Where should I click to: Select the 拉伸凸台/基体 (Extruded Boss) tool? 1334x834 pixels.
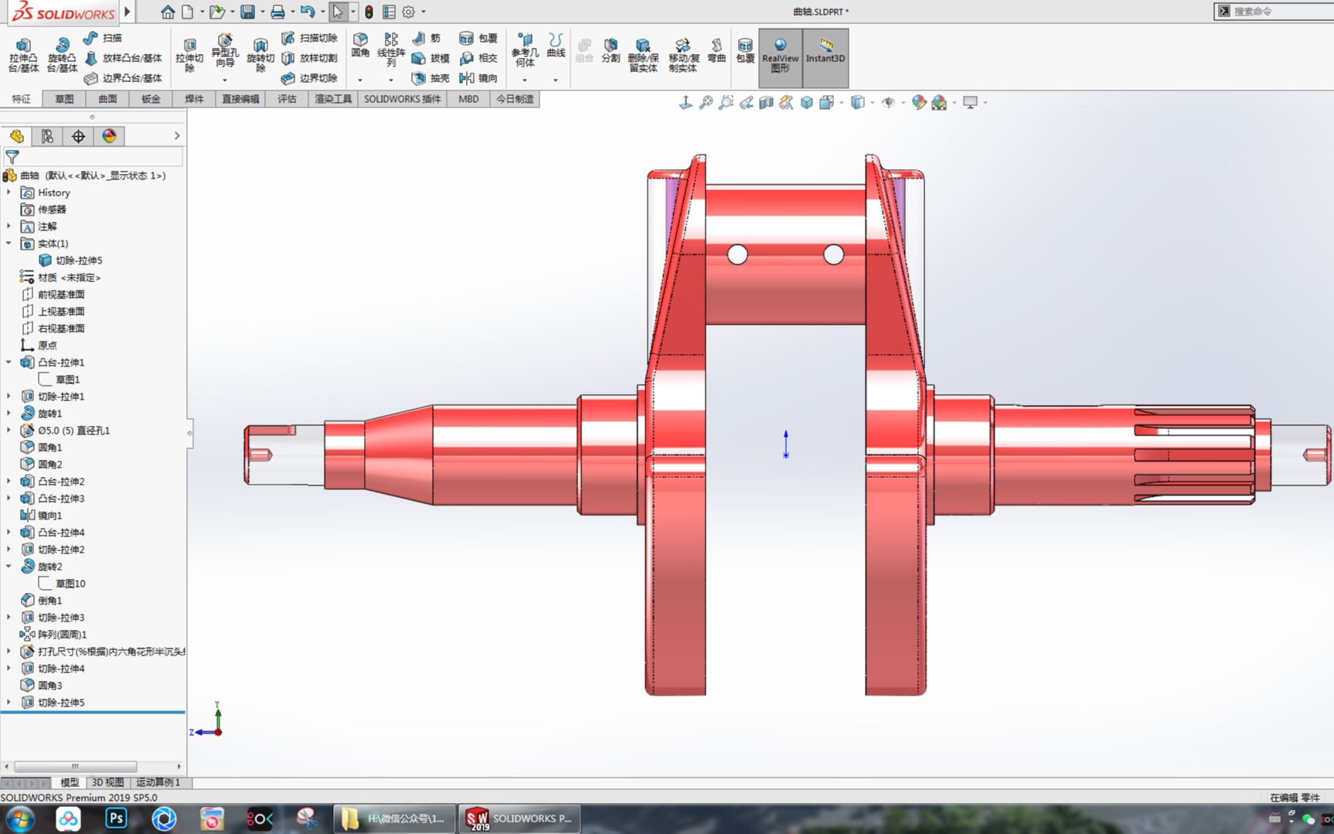[23, 54]
